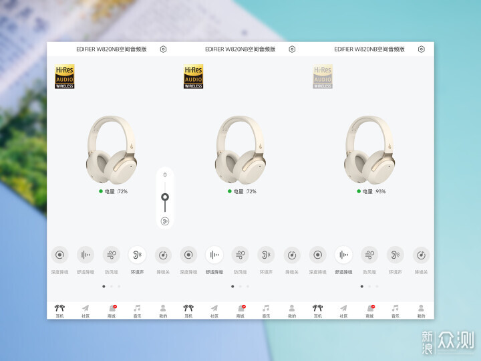Open 商城 store tab on right screen
Screen dimensions: 481x361
click(x=369, y=311)
